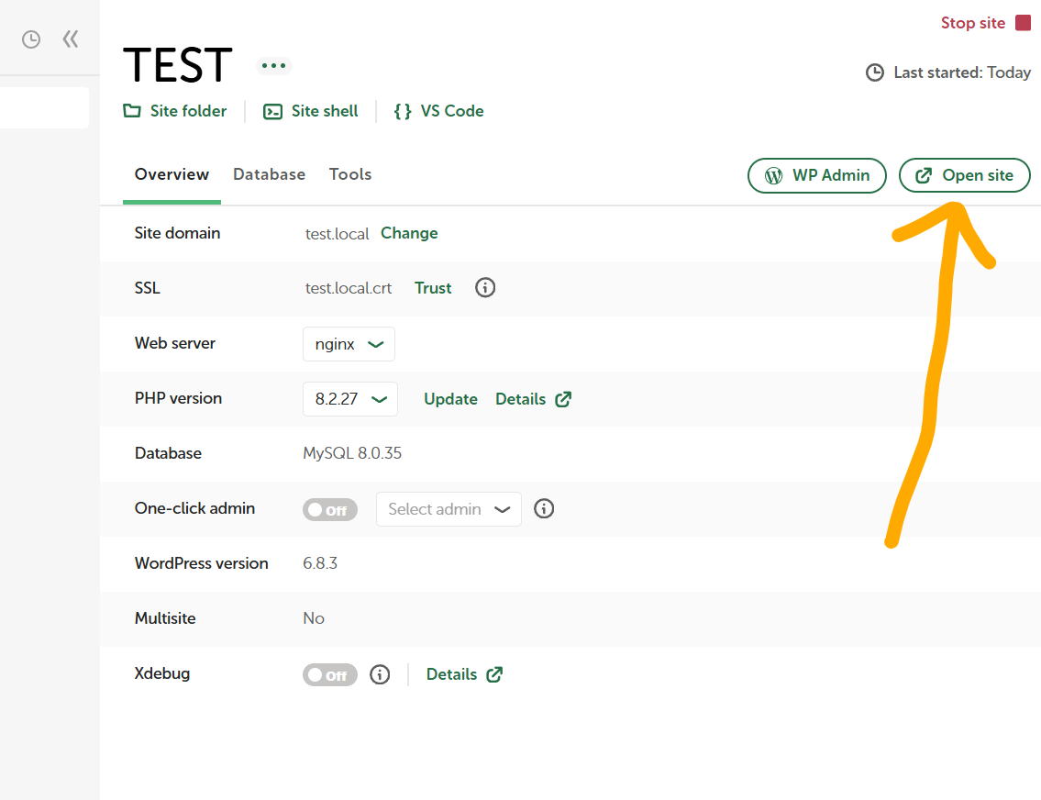Open PHP version 8.2.27 dropdown

point(349,399)
